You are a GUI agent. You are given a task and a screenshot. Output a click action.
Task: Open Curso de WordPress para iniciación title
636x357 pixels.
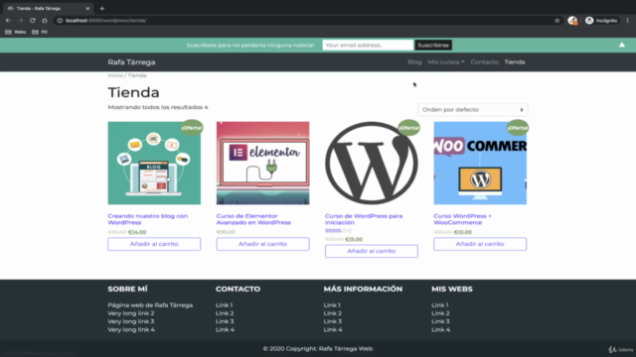pos(364,219)
